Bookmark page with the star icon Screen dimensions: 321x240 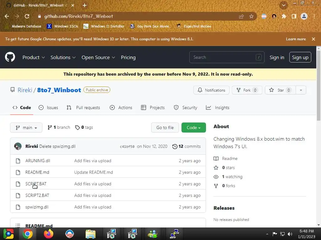point(251,16)
